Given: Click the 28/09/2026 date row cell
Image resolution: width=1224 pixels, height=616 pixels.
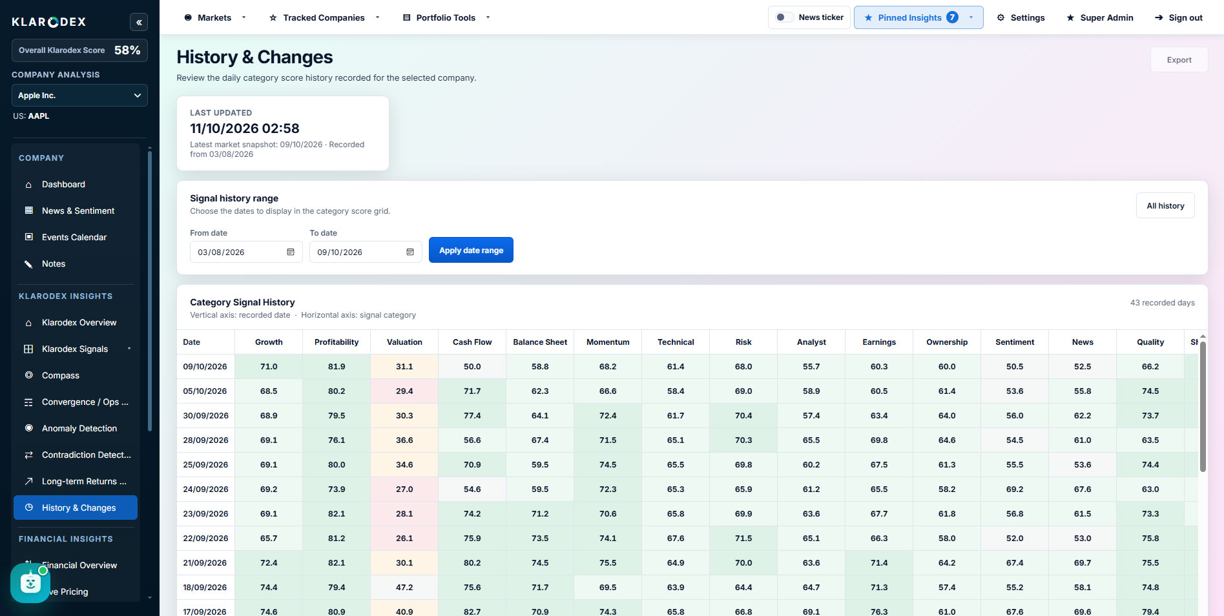Looking at the screenshot, I should (x=206, y=440).
